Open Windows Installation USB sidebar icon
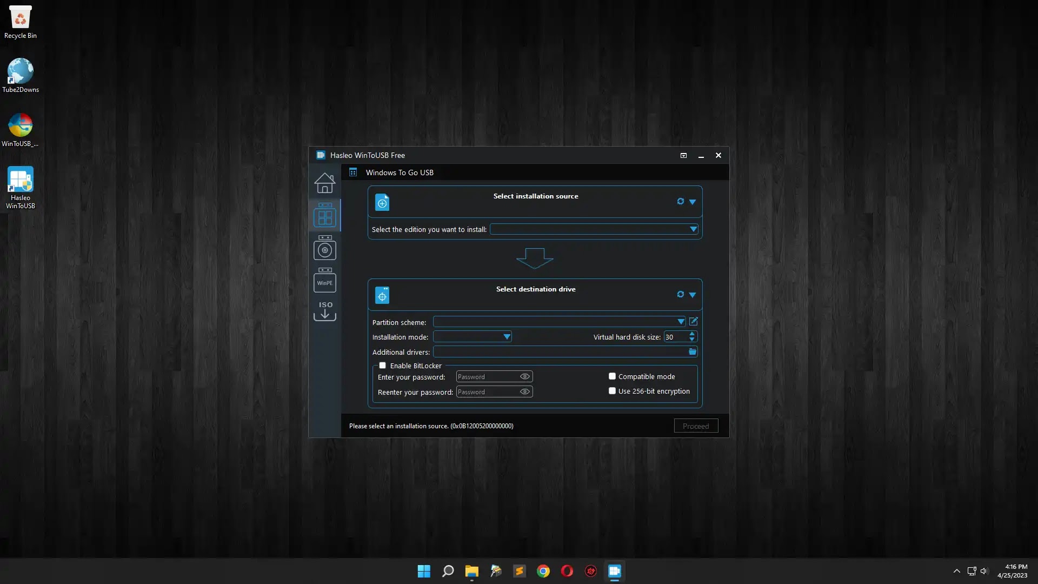Image resolution: width=1038 pixels, height=584 pixels. point(324,249)
